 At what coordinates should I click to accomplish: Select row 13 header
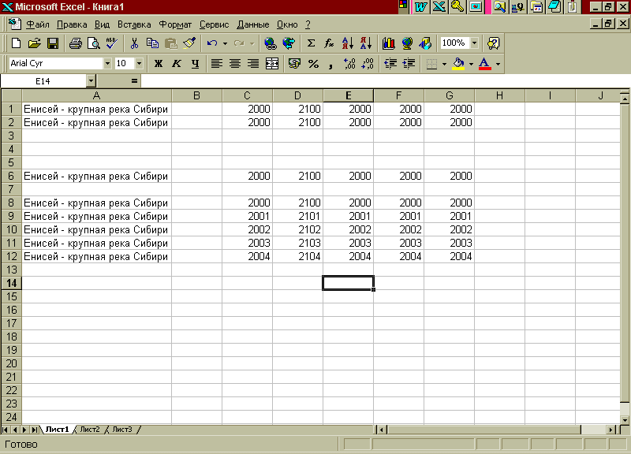click(11, 270)
